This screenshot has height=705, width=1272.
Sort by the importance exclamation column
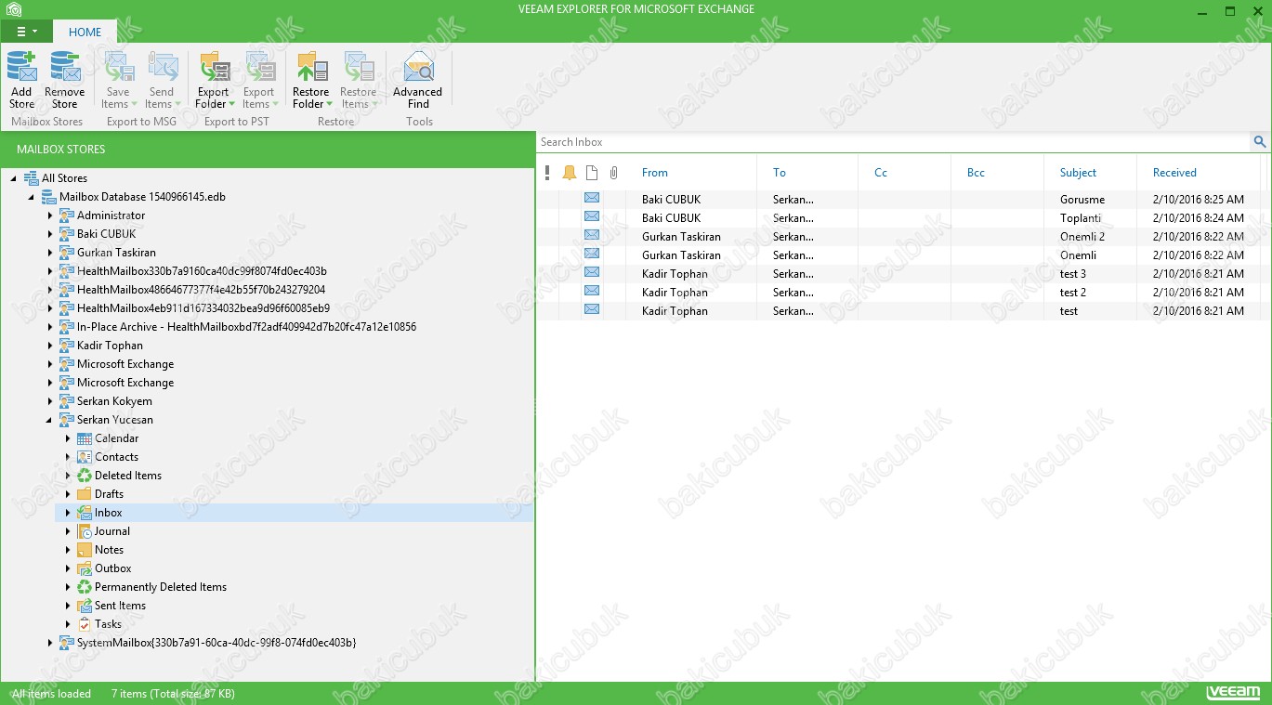point(548,173)
